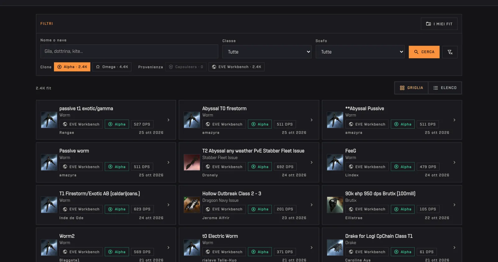Expand the passive t1 exotic/gamma card chevron

pyautogui.click(x=168, y=120)
